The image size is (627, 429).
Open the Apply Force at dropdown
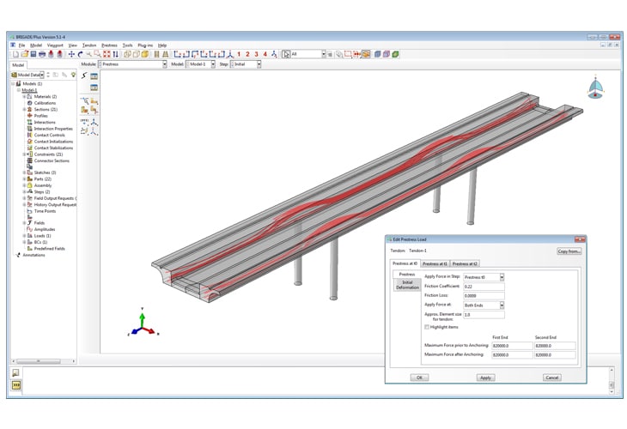point(484,305)
